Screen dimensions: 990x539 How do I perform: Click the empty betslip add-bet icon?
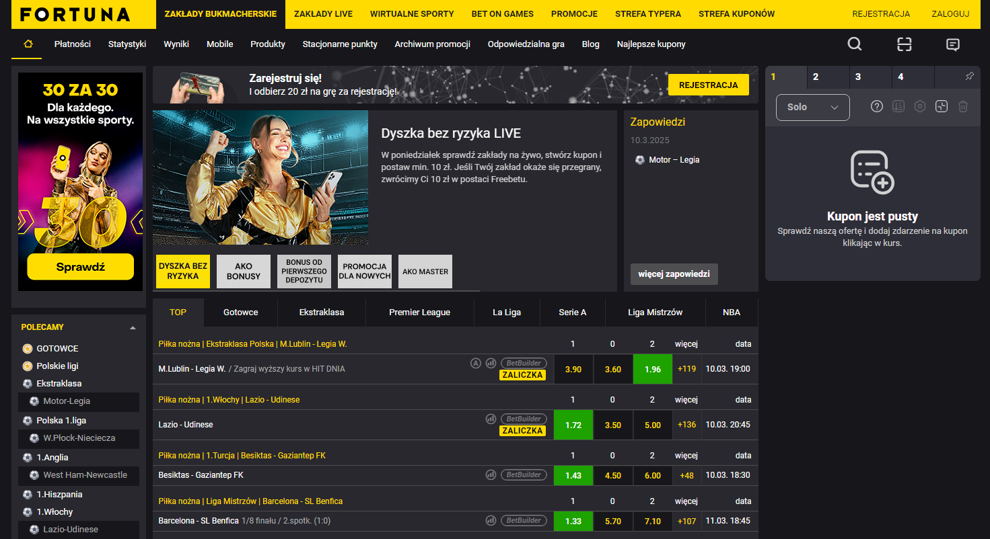point(872,172)
